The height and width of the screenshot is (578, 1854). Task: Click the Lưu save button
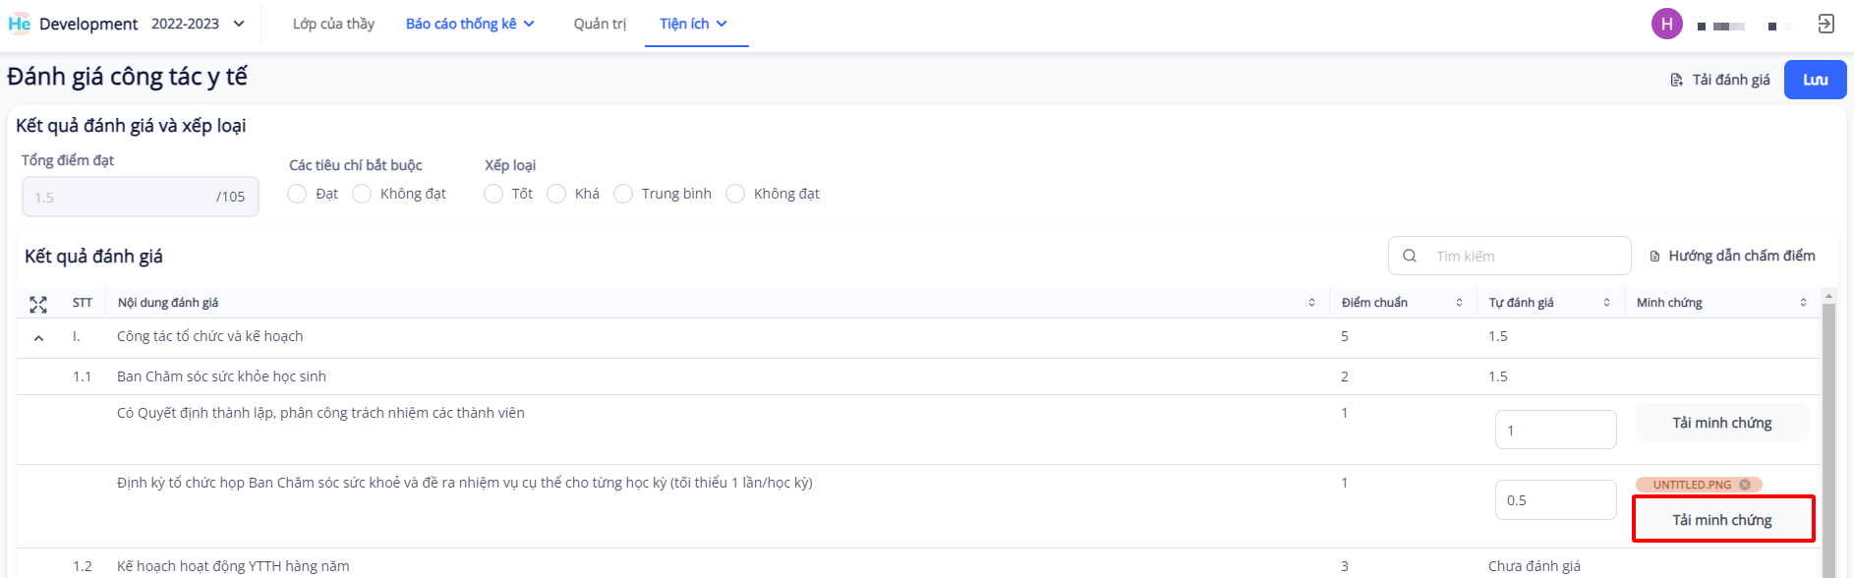click(1815, 80)
